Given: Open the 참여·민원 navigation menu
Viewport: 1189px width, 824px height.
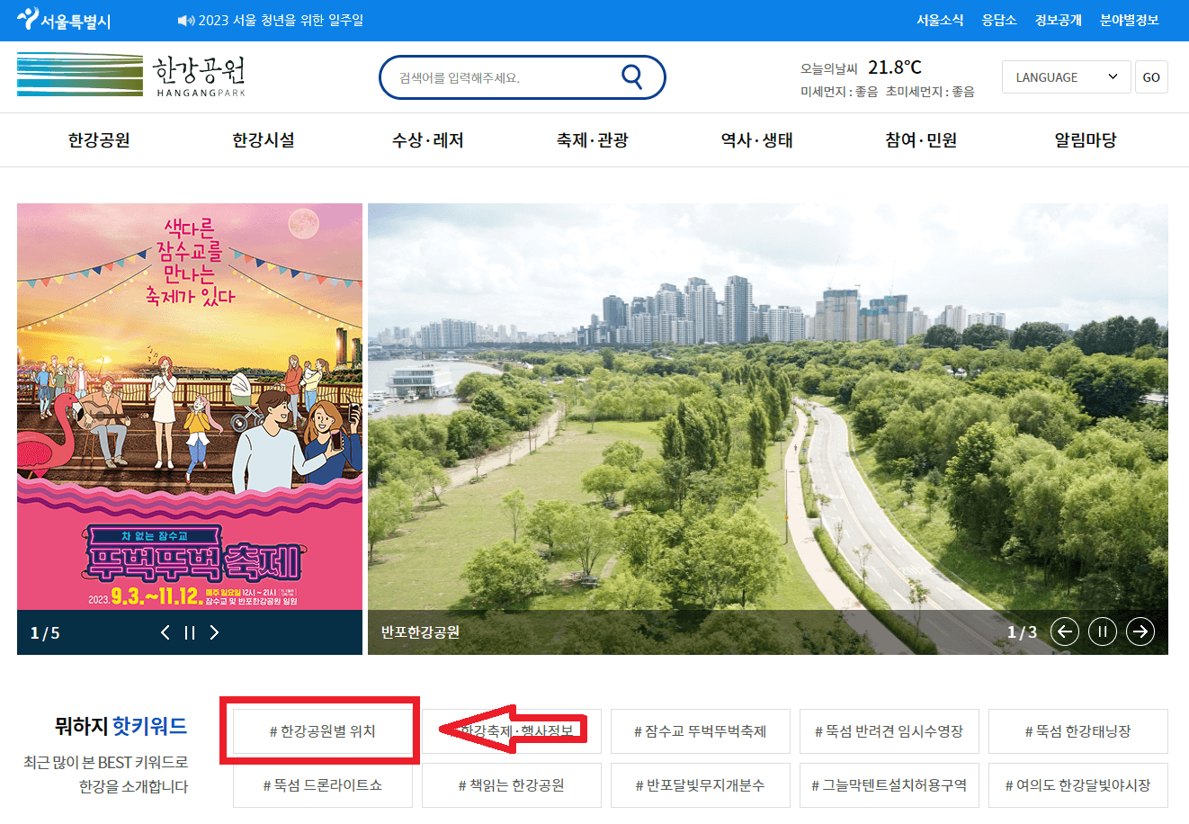Looking at the screenshot, I should pyautogui.click(x=920, y=140).
